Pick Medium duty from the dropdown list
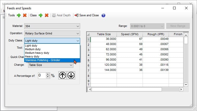Image resolution: width=197 pixels, height=111 pixels. point(33,49)
